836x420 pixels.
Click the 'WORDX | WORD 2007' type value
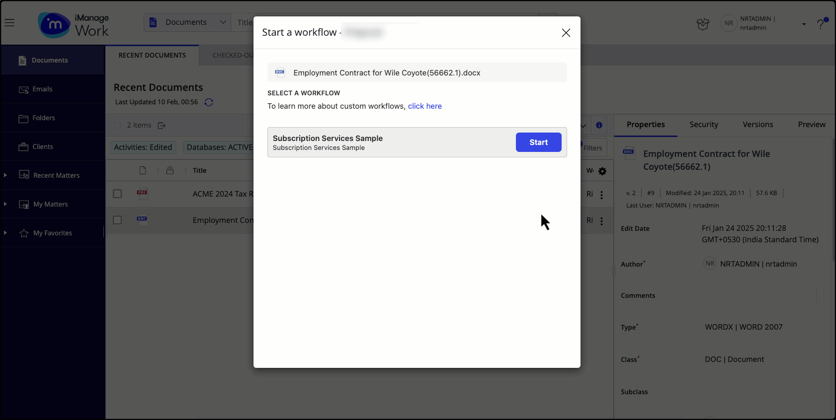(744, 327)
